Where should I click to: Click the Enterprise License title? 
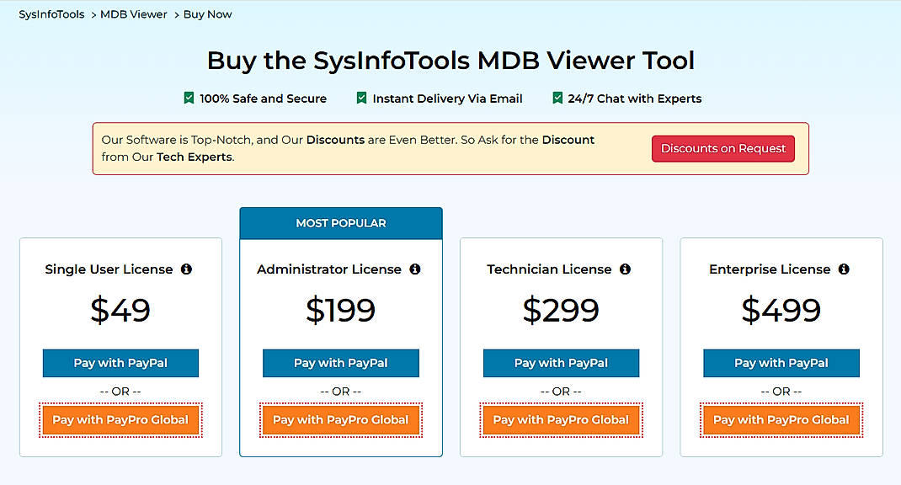(x=770, y=269)
